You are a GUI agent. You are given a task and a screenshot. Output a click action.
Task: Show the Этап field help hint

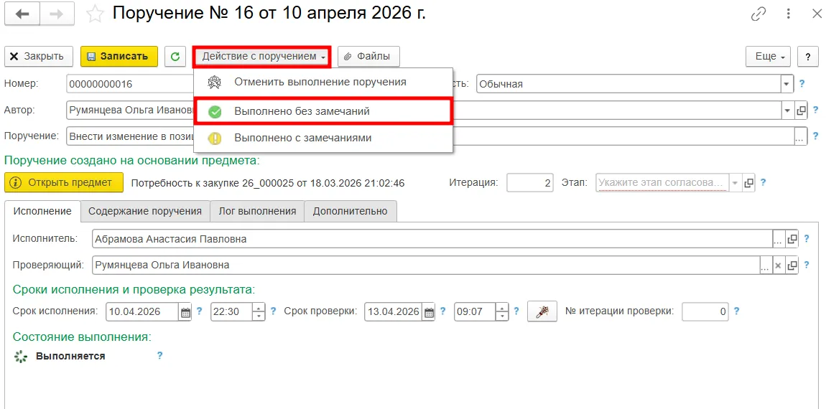point(763,183)
